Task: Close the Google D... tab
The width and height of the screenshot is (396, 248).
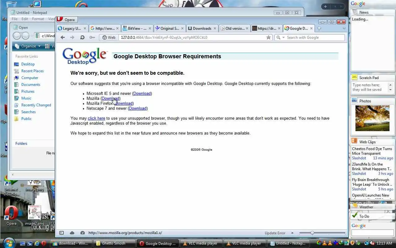Action: (312, 28)
